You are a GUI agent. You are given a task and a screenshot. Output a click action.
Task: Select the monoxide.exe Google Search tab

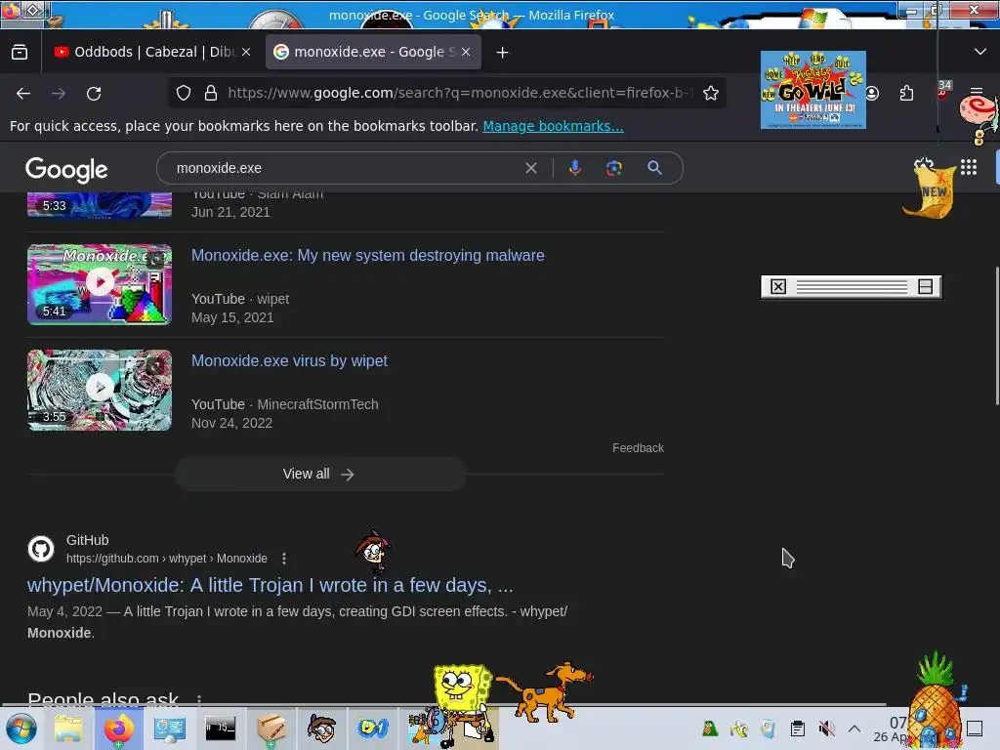tap(373, 53)
